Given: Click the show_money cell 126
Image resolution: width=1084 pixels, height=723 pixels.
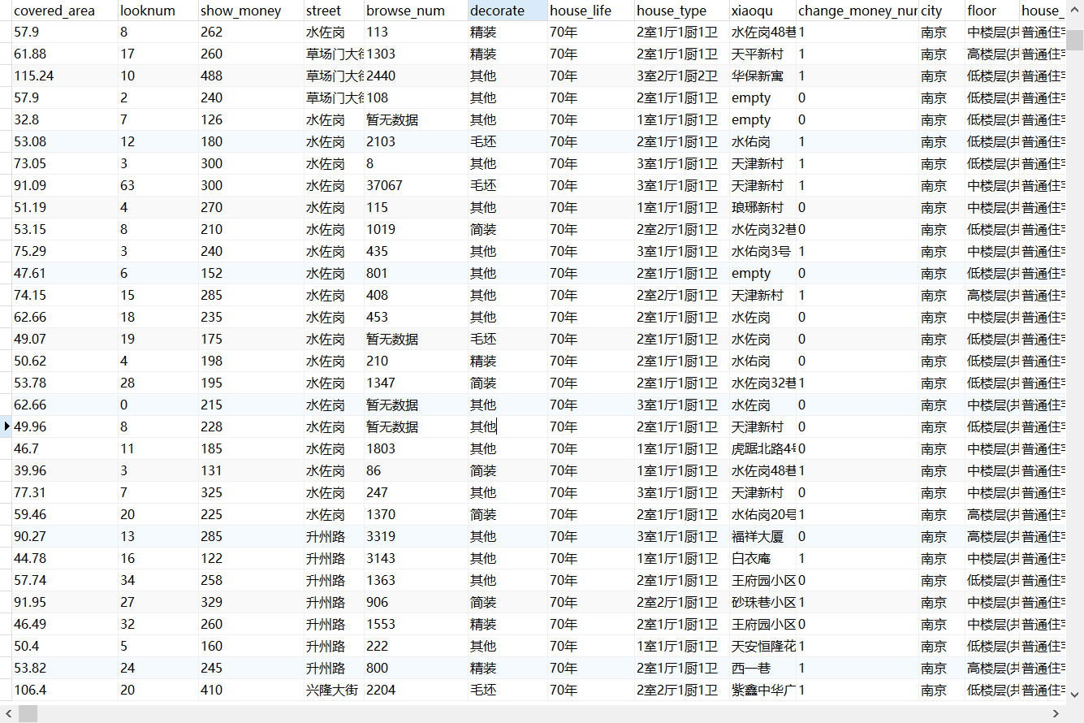Looking at the screenshot, I should tap(251, 119).
